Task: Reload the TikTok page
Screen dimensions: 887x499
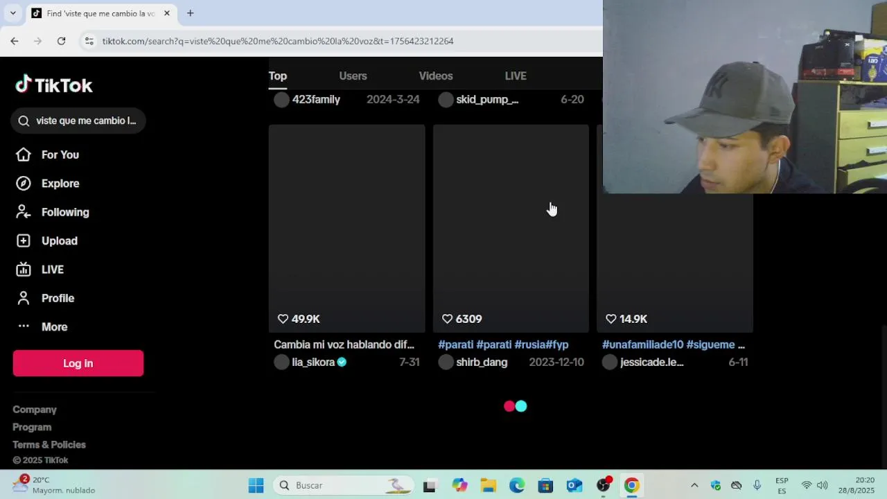Action: tap(61, 41)
